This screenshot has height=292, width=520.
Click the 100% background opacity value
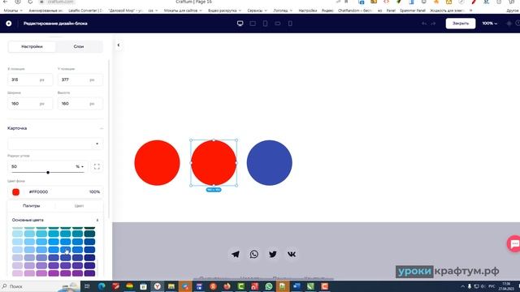point(94,192)
